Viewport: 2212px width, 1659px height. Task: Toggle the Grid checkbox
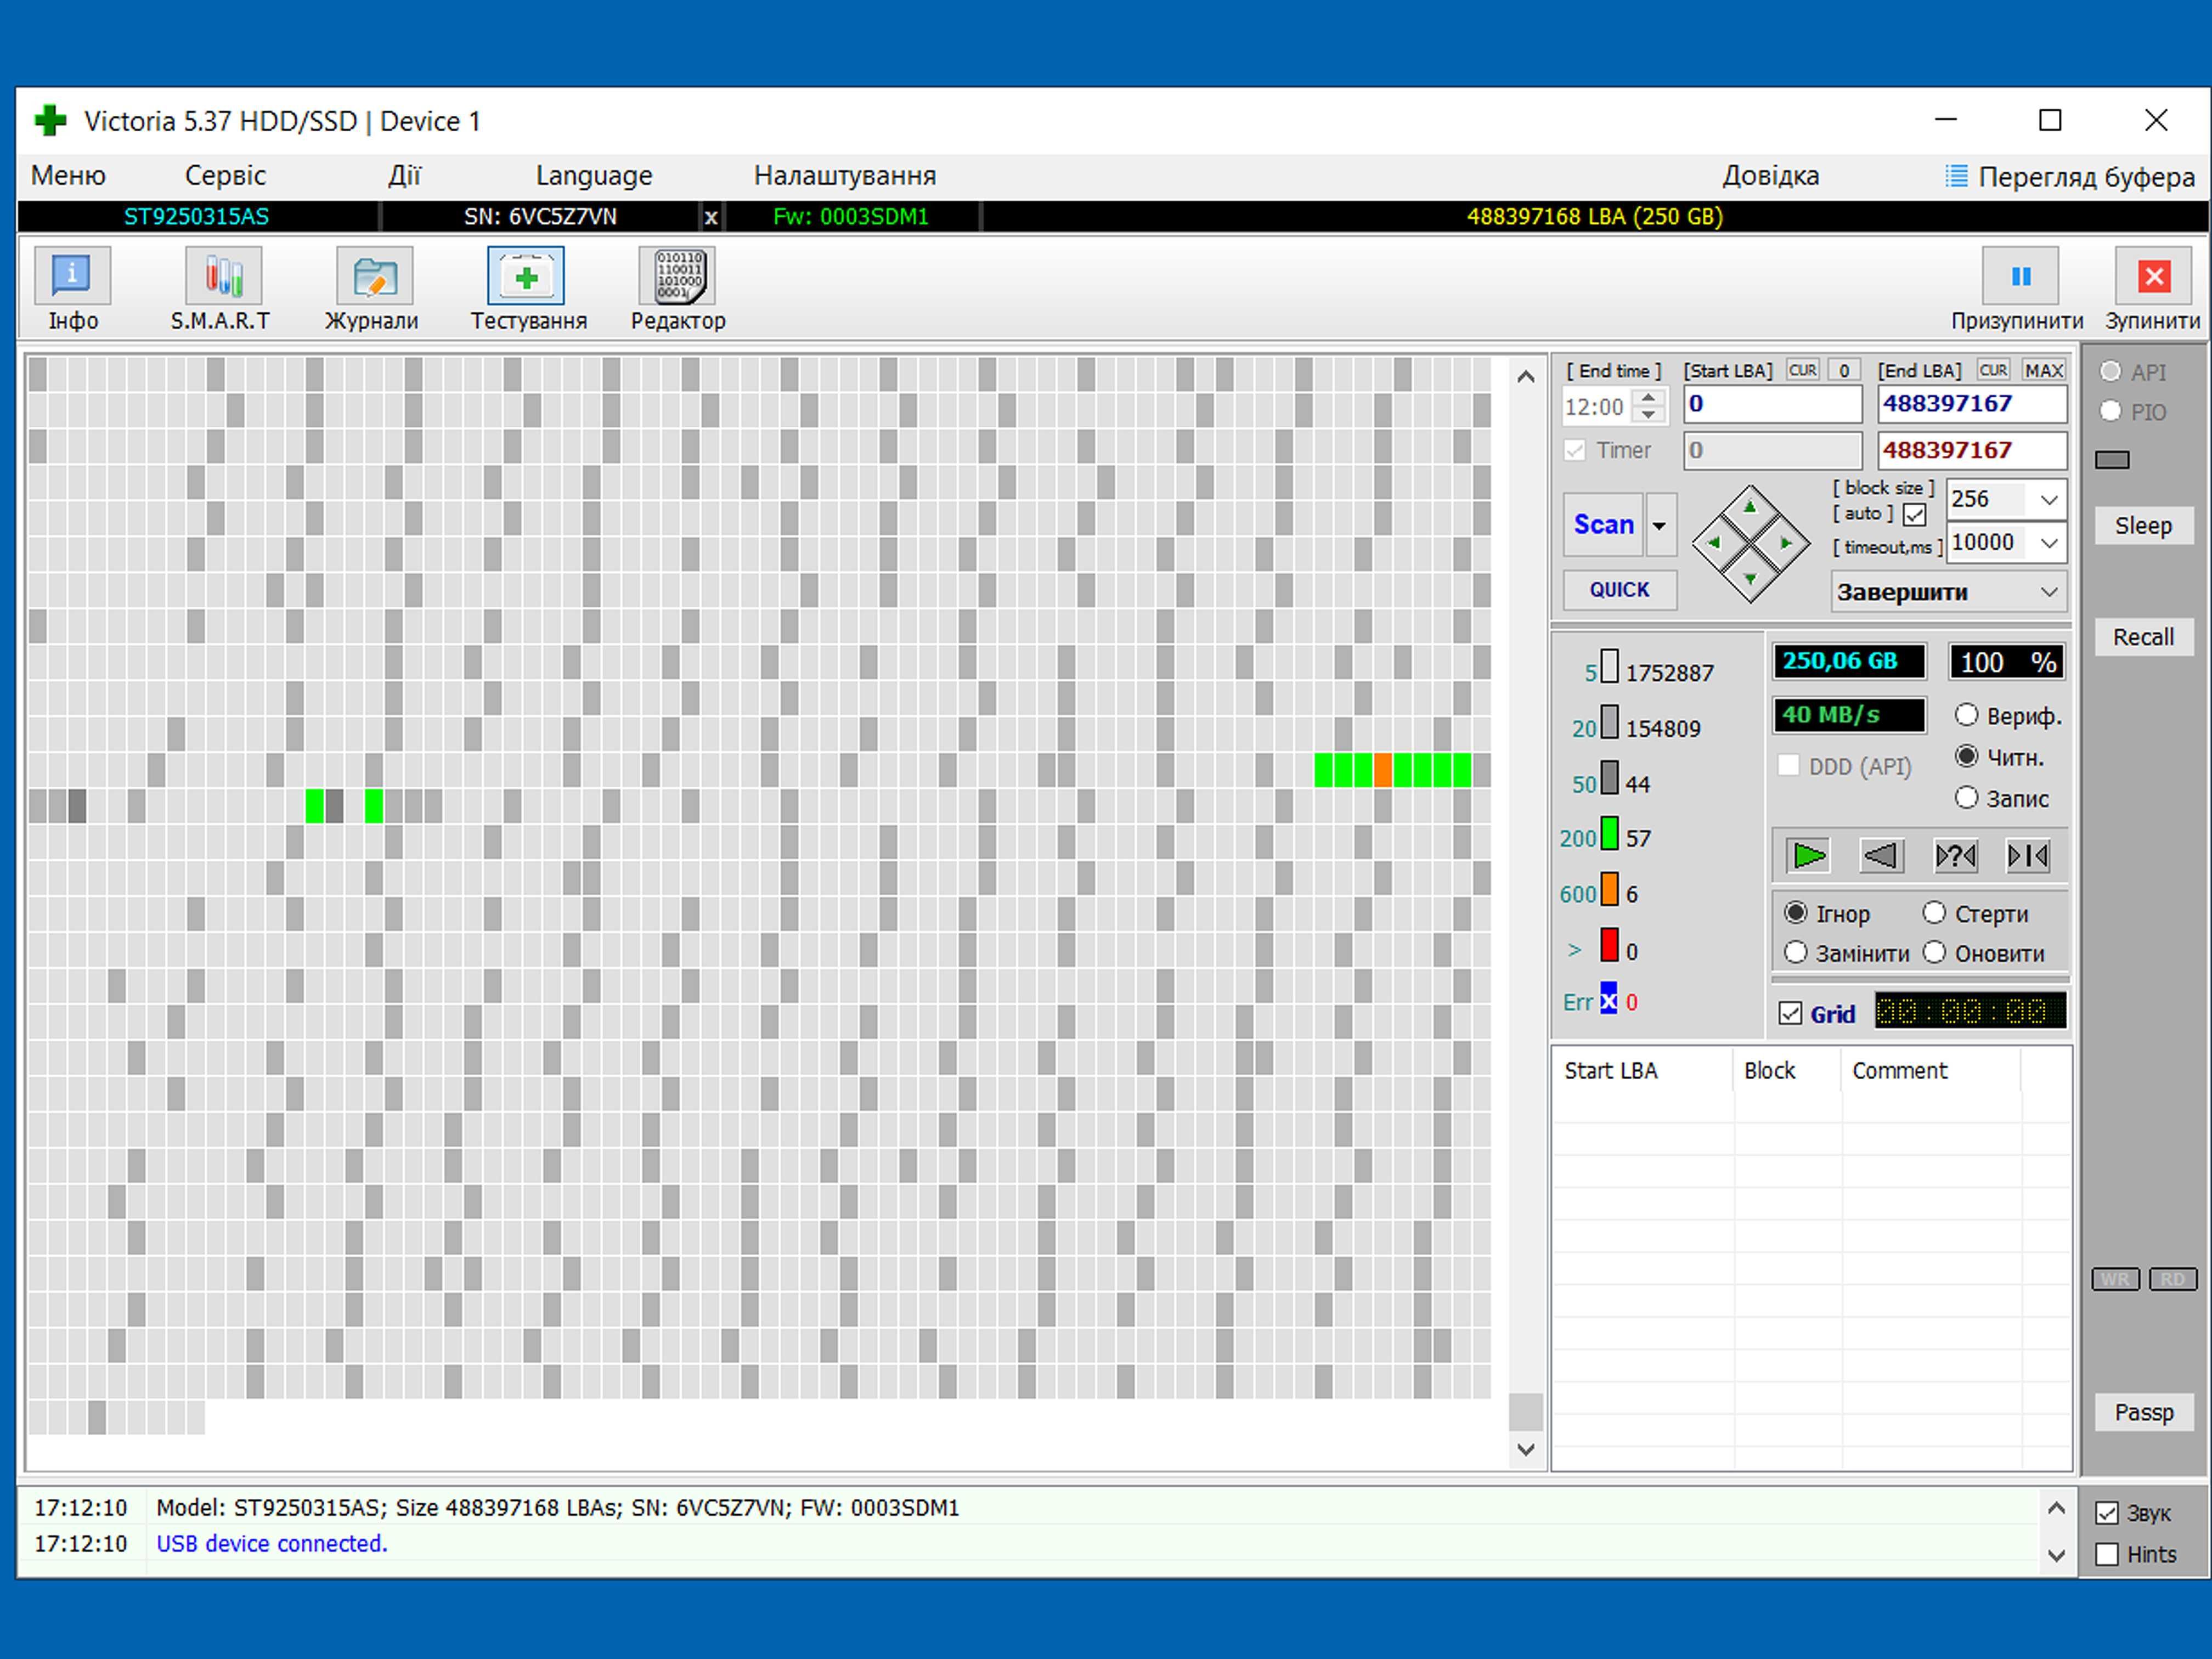(1790, 1013)
